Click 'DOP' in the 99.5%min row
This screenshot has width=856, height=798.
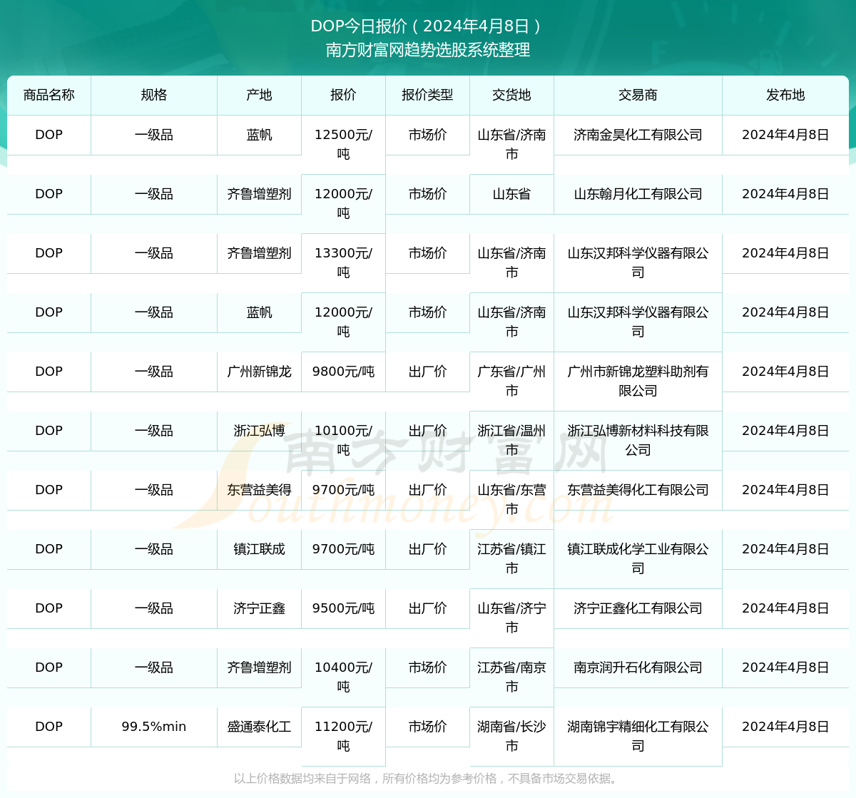pyautogui.click(x=49, y=727)
